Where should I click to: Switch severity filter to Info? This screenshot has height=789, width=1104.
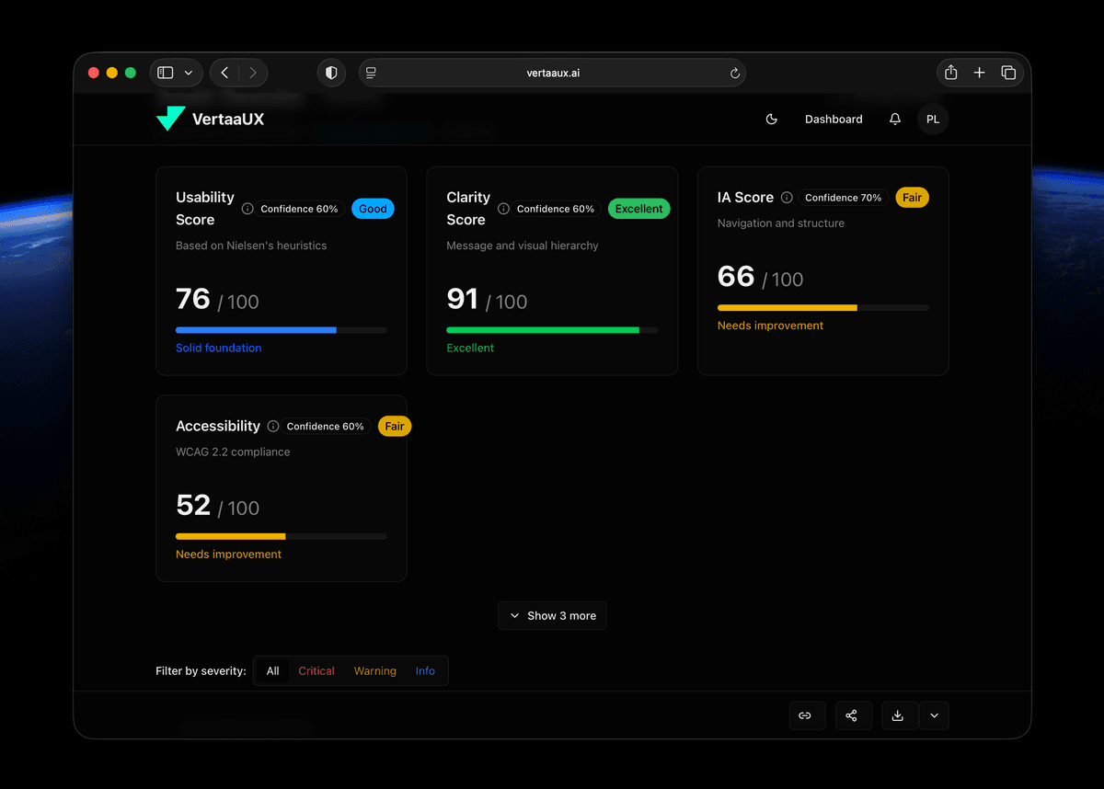click(x=425, y=670)
